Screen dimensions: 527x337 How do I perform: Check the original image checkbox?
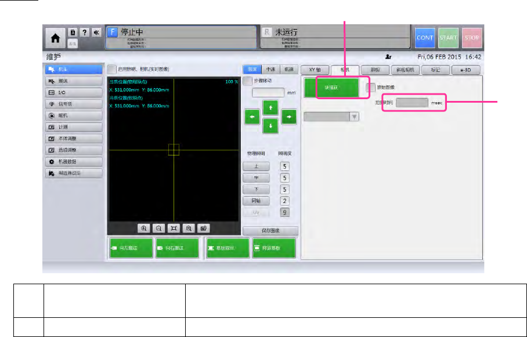(x=371, y=87)
